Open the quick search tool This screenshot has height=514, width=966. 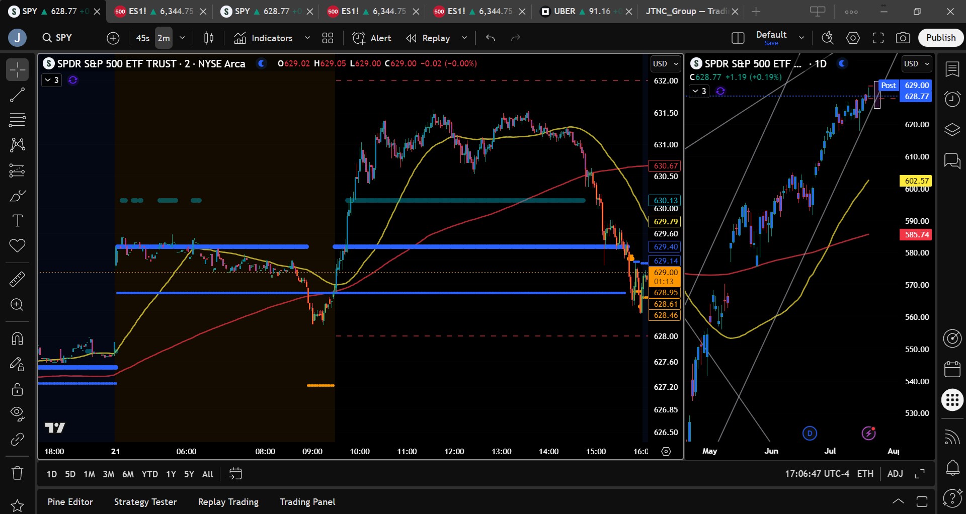click(x=828, y=38)
